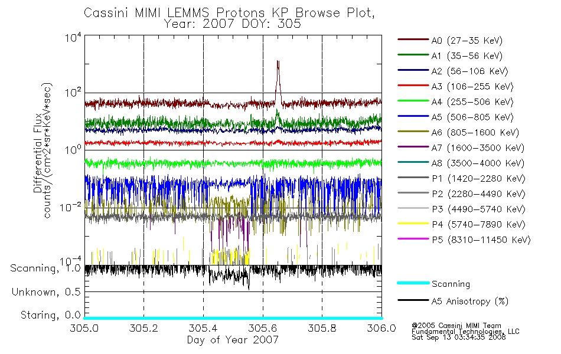Click the Scanning, 1.0 axis label
The width and height of the screenshot is (561, 354).
pyautogui.click(x=45, y=268)
